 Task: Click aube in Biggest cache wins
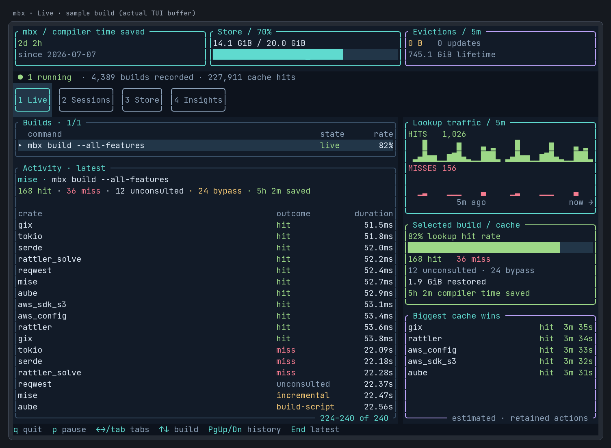[500, 373]
